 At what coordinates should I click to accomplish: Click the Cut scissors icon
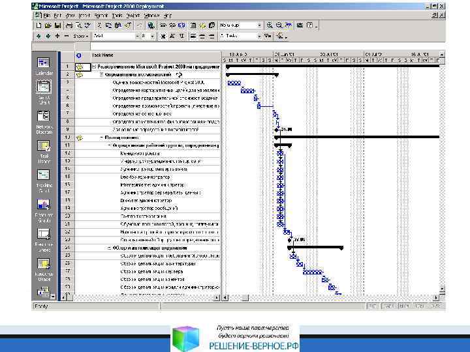click(x=100, y=25)
